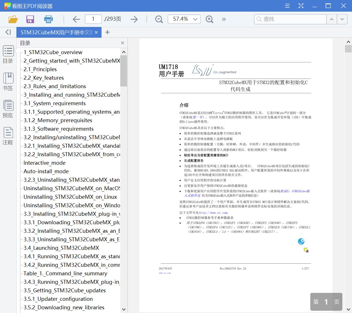
Task: Open outline entry 3.4_Launching_STM32CubeMX
Action: (x=61, y=248)
